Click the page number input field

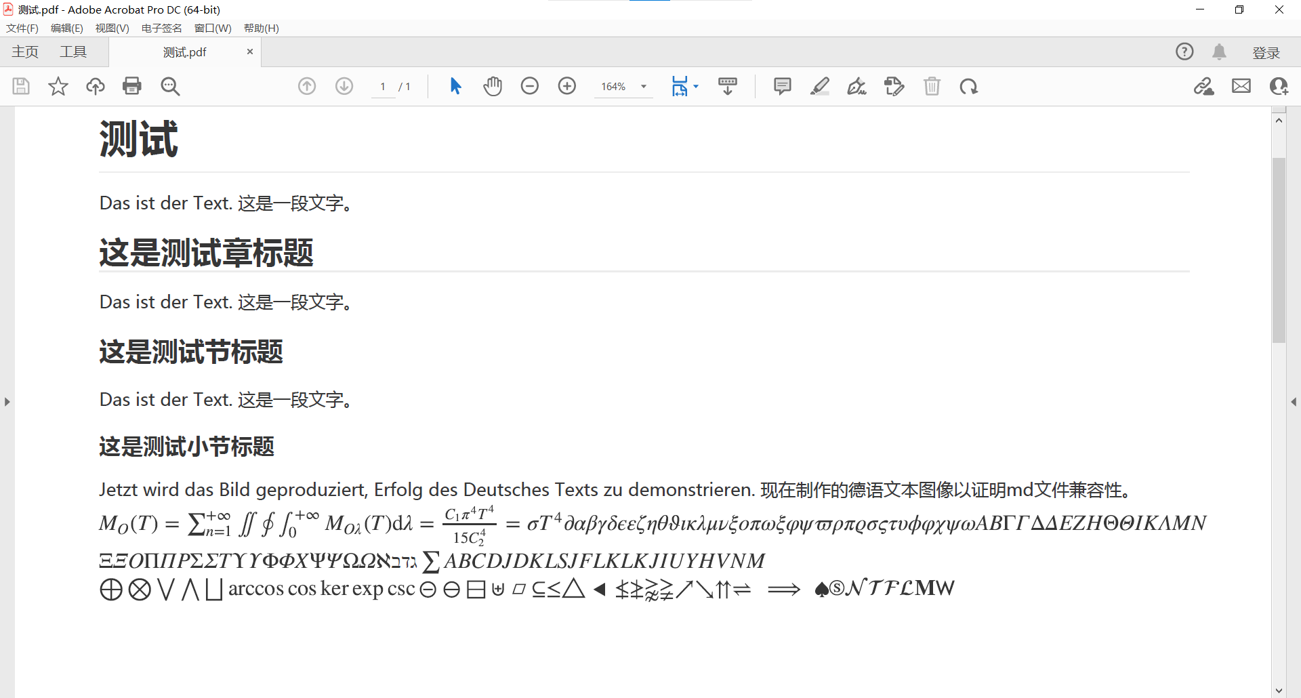(x=383, y=86)
